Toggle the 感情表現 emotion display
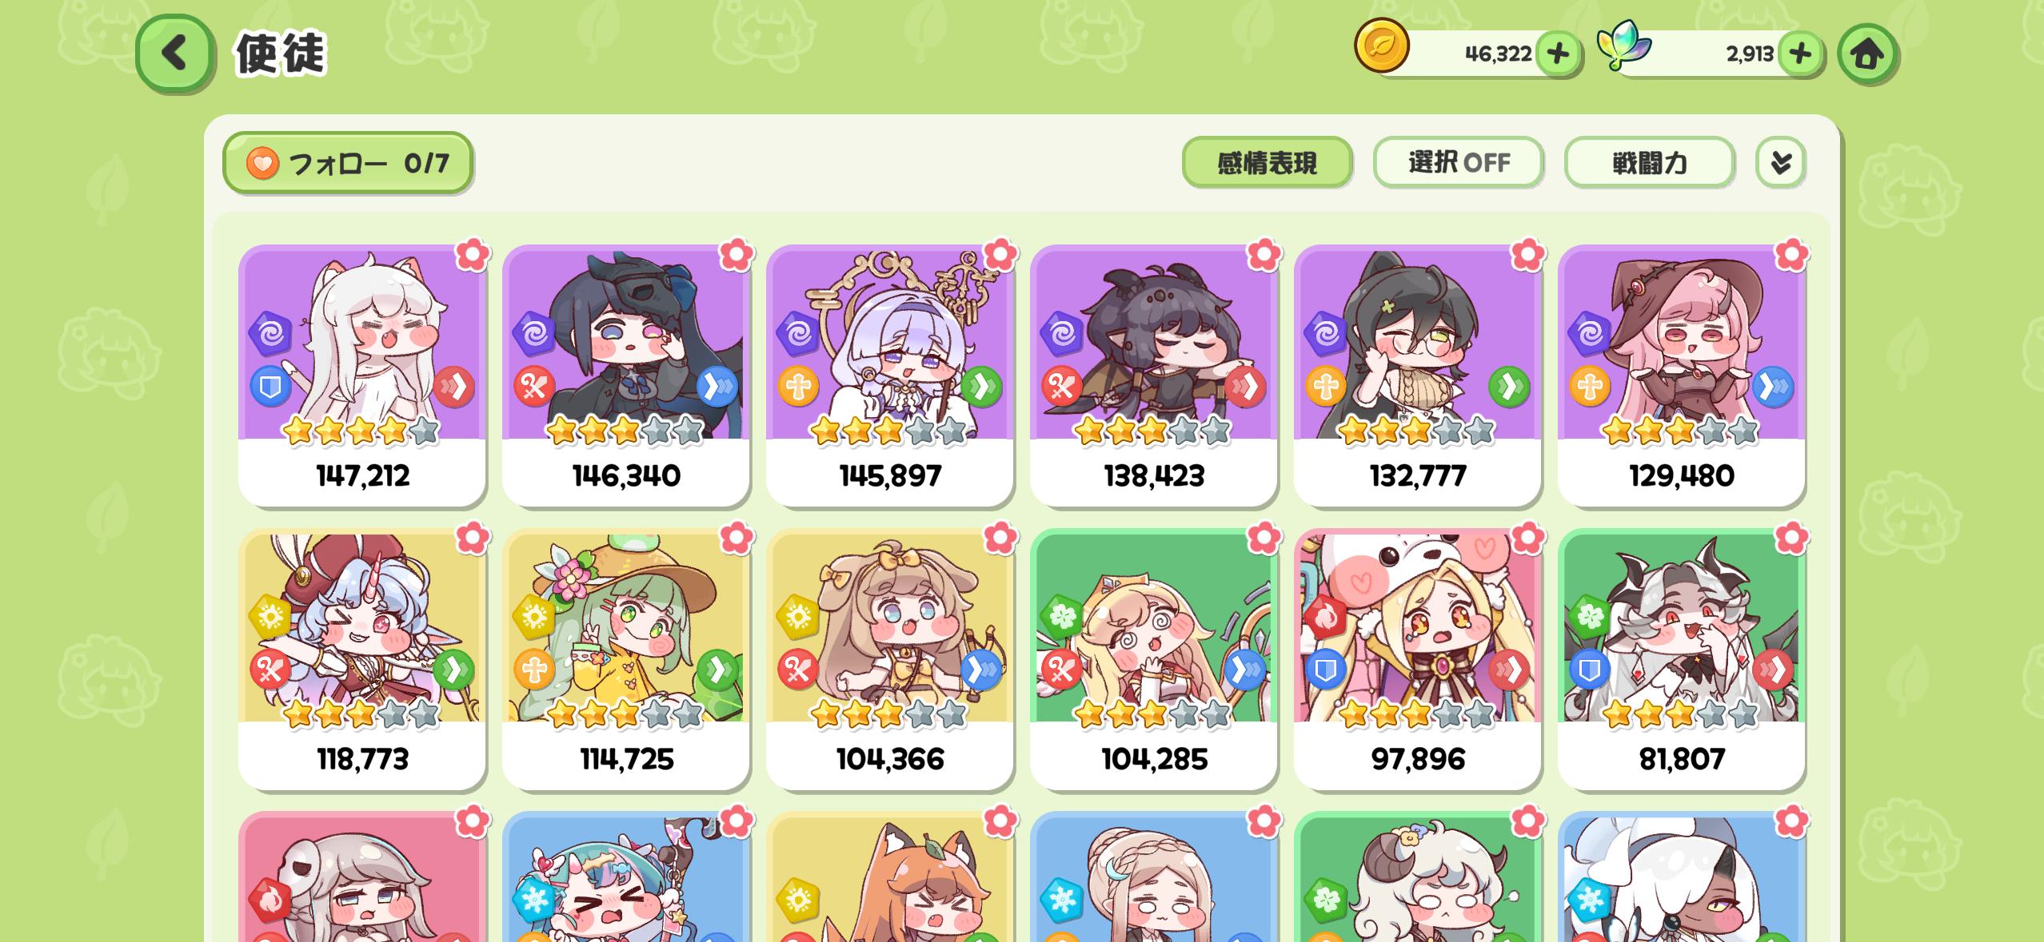The height and width of the screenshot is (942, 2044). 1267,163
